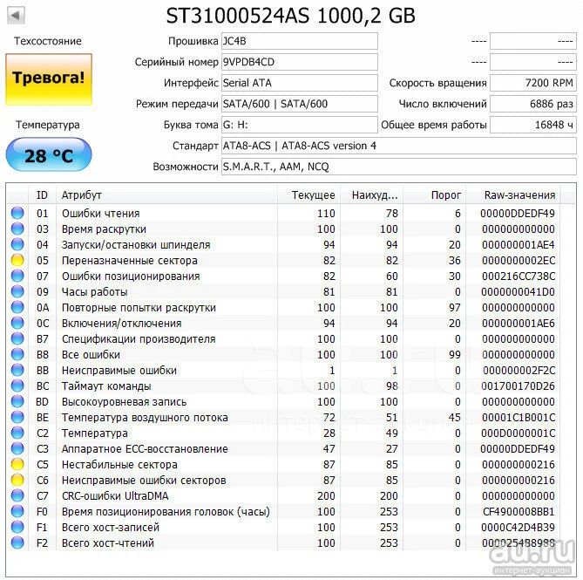Go to previous disk with back arrow
The image size is (583, 580).
click(16, 16)
